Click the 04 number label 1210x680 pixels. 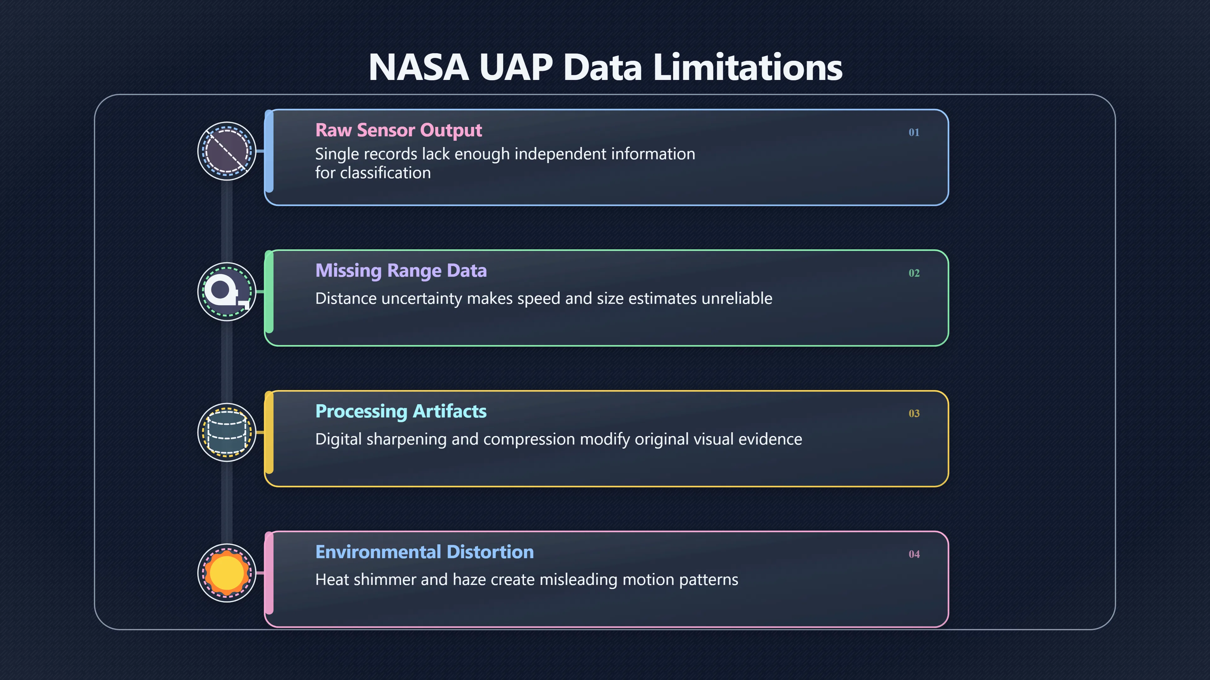(x=913, y=554)
